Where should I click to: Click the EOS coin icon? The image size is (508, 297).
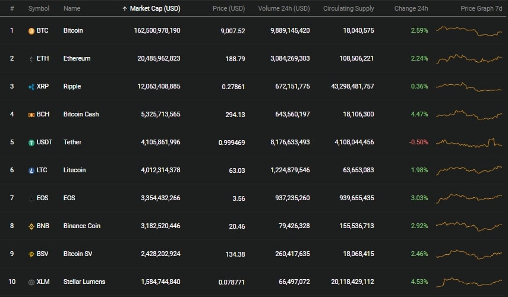click(31, 198)
